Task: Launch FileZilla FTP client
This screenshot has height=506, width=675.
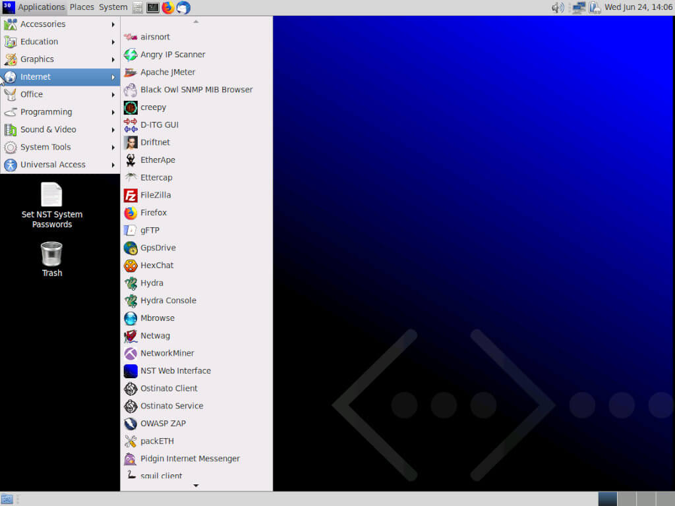Action: 158,195
